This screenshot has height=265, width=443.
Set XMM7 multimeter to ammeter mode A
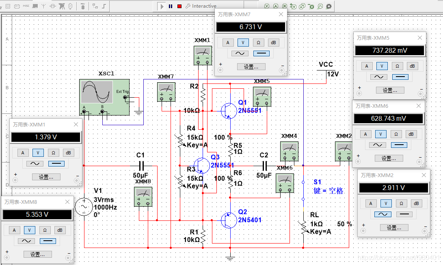pyautogui.click(x=228, y=43)
